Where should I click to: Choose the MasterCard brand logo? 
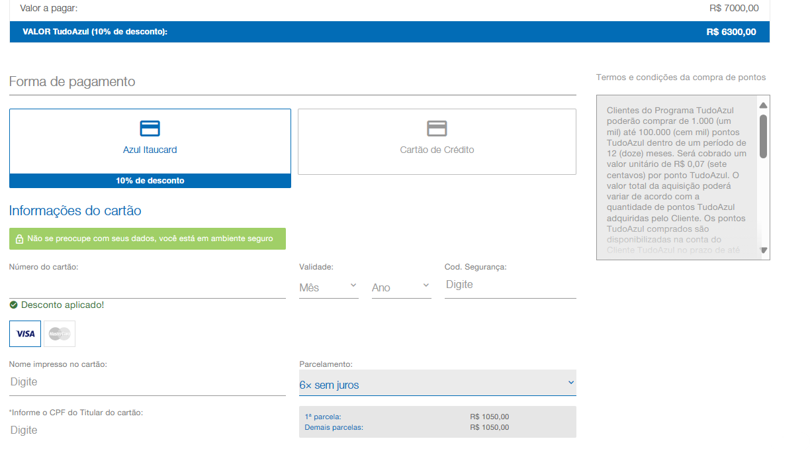[60, 334]
